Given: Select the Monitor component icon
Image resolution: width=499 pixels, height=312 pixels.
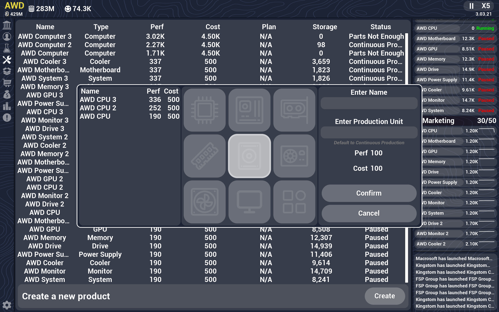Looking at the screenshot, I should pyautogui.click(x=249, y=202).
